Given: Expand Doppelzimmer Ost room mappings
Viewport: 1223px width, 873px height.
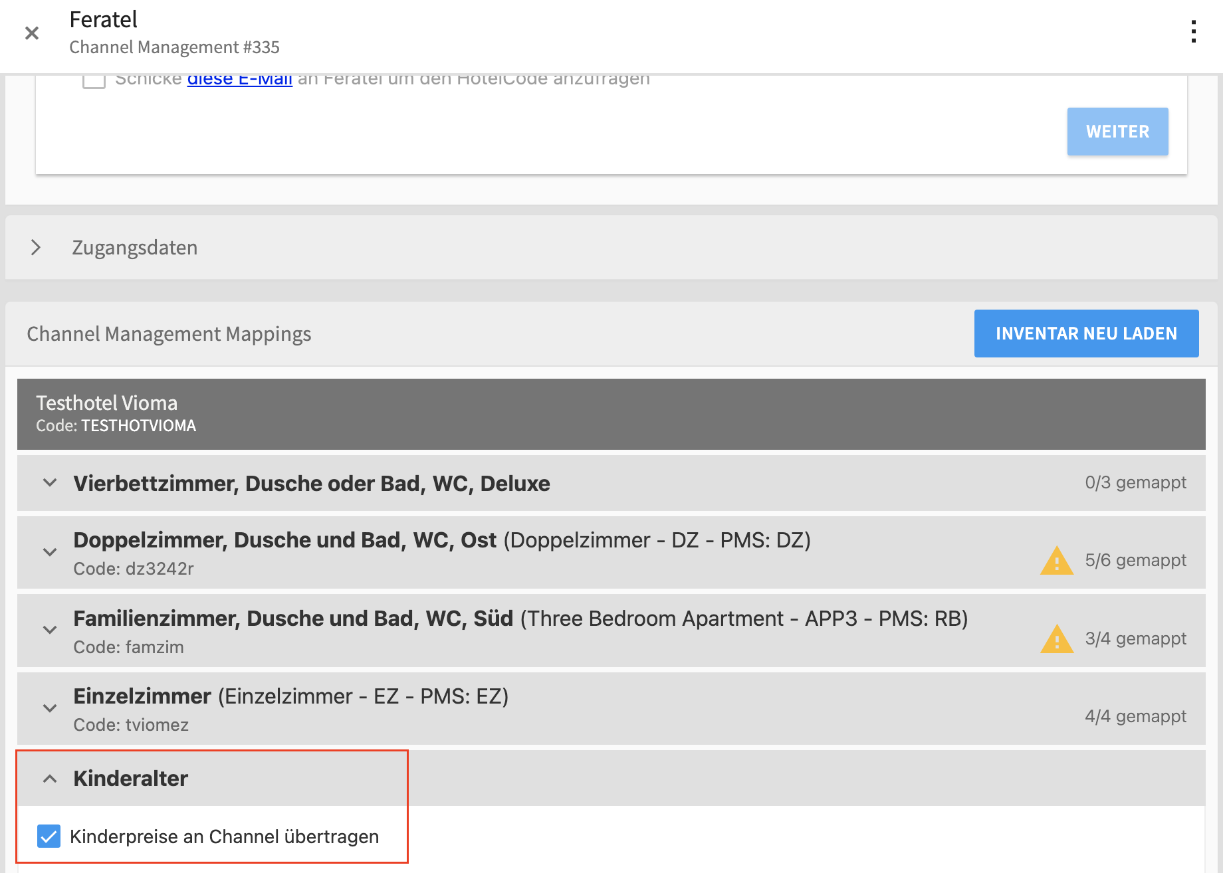Looking at the screenshot, I should click(x=50, y=552).
